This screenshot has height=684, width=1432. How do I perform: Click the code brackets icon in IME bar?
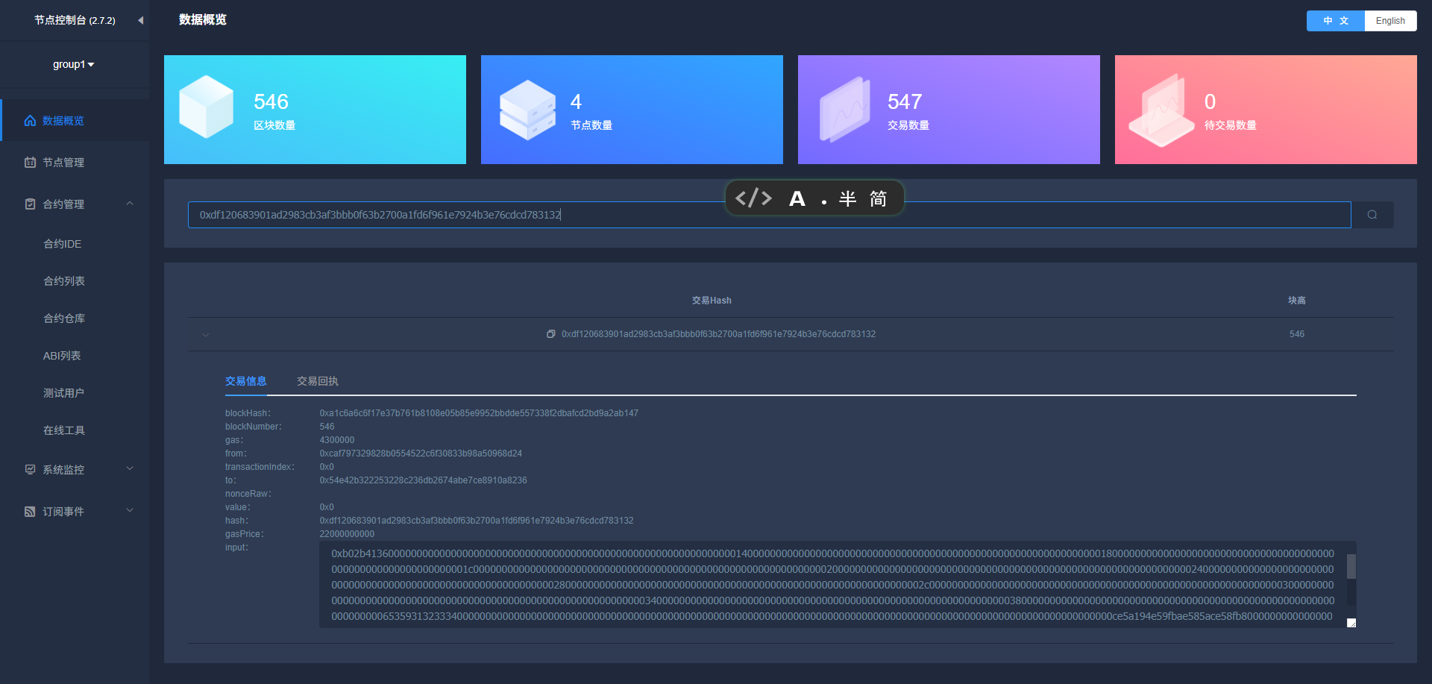[x=753, y=198]
